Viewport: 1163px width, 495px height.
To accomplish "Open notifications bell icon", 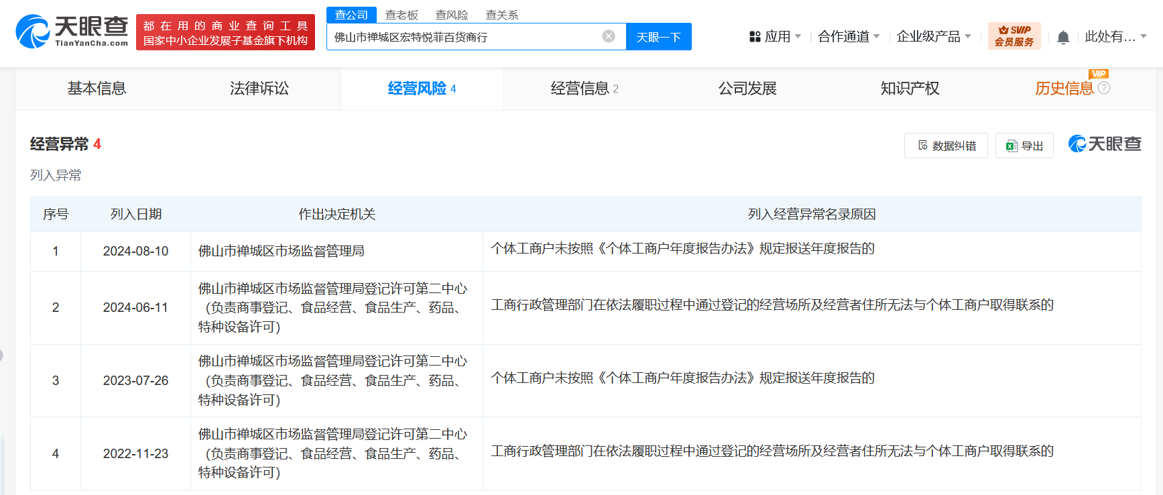I will coord(1063,38).
